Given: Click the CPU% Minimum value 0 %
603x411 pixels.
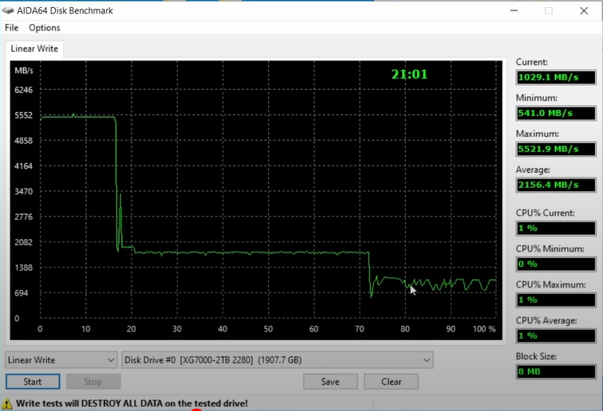Looking at the screenshot, I should point(556,264).
